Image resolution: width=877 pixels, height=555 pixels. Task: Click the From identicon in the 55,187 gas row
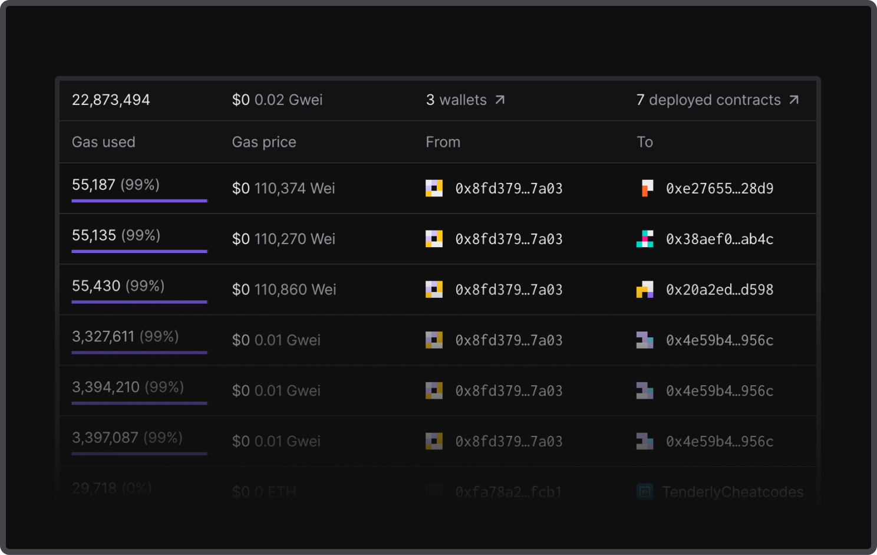coord(434,188)
